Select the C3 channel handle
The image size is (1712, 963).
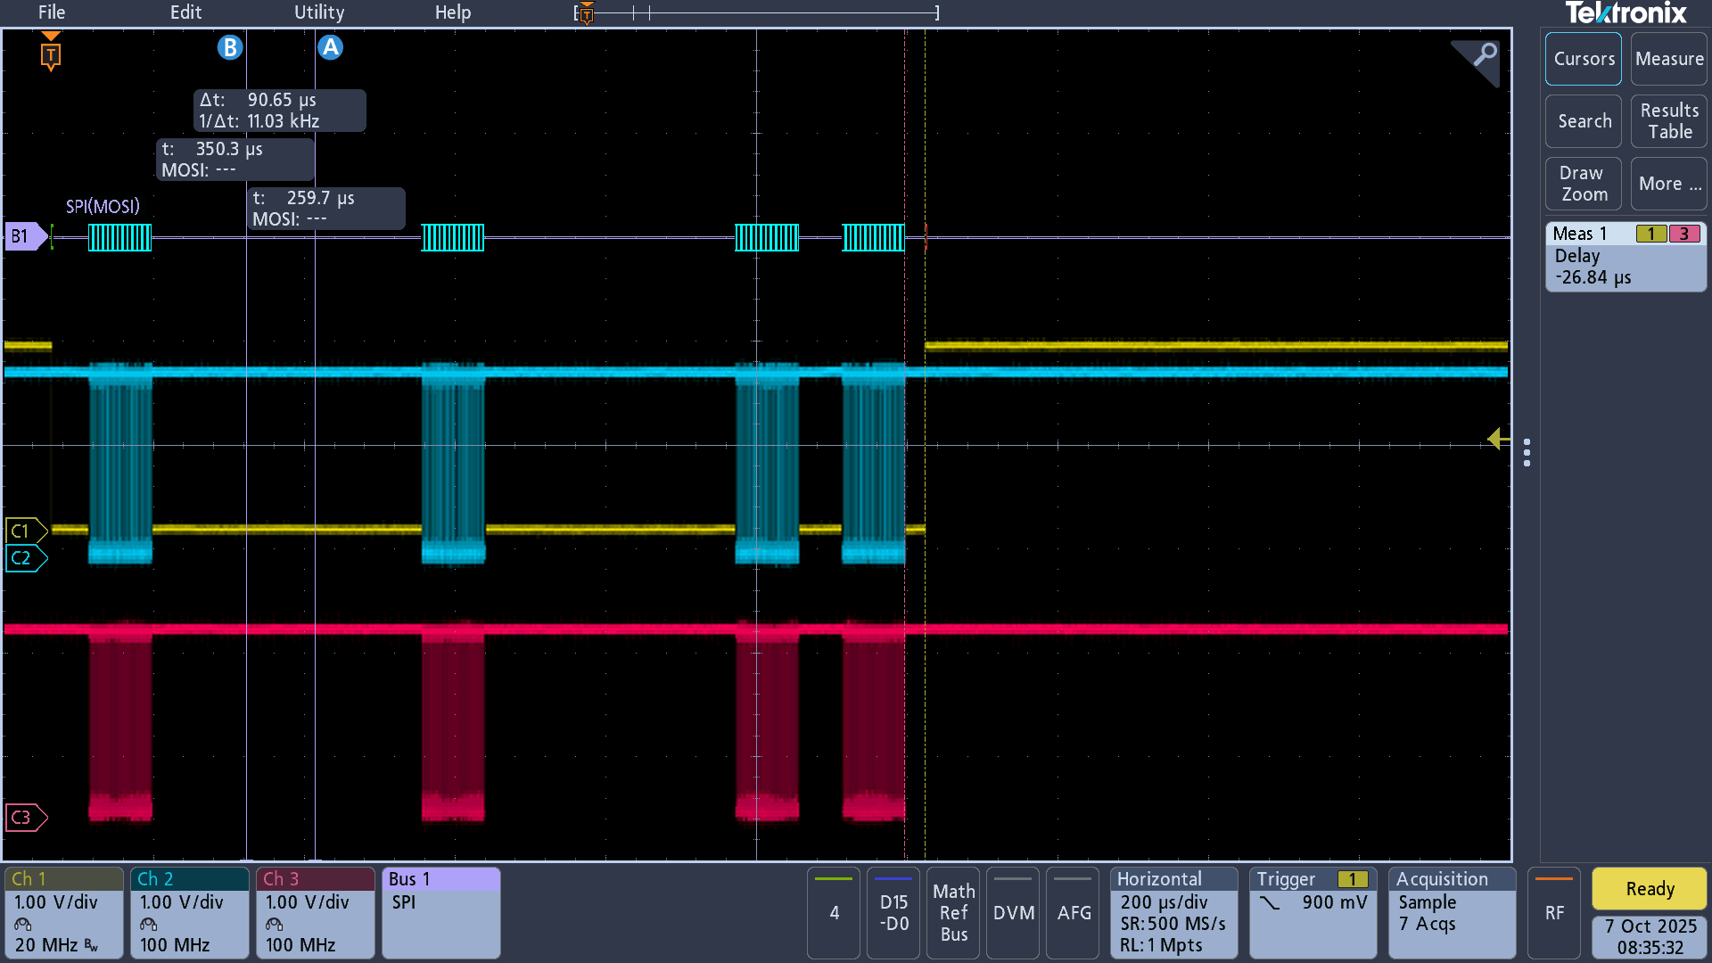click(x=26, y=818)
